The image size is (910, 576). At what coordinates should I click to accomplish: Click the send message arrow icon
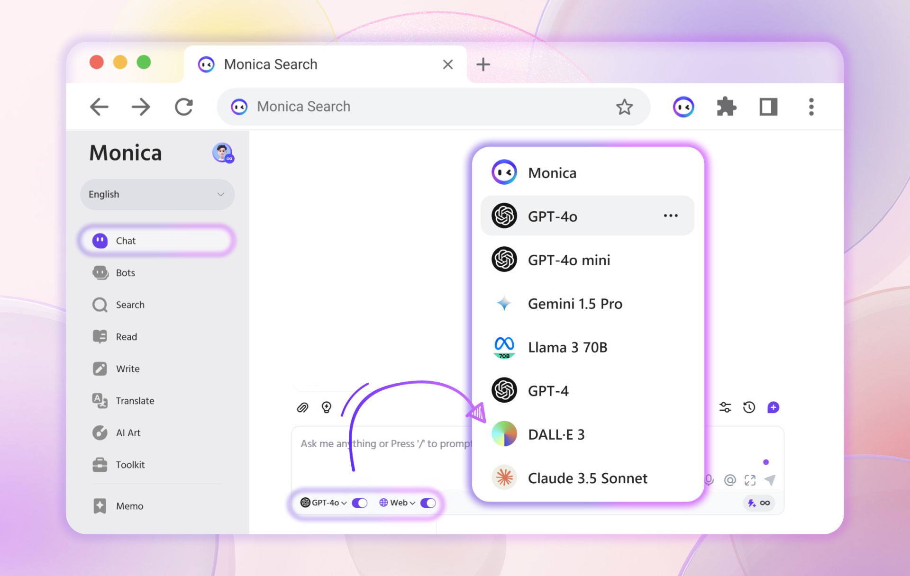tap(770, 480)
